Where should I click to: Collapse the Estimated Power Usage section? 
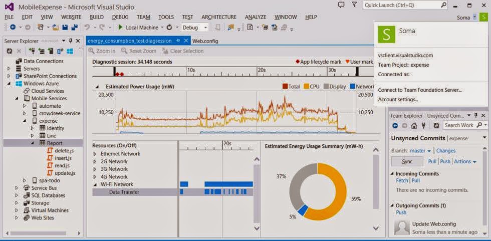pyautogui.click(x=97, y=86)
